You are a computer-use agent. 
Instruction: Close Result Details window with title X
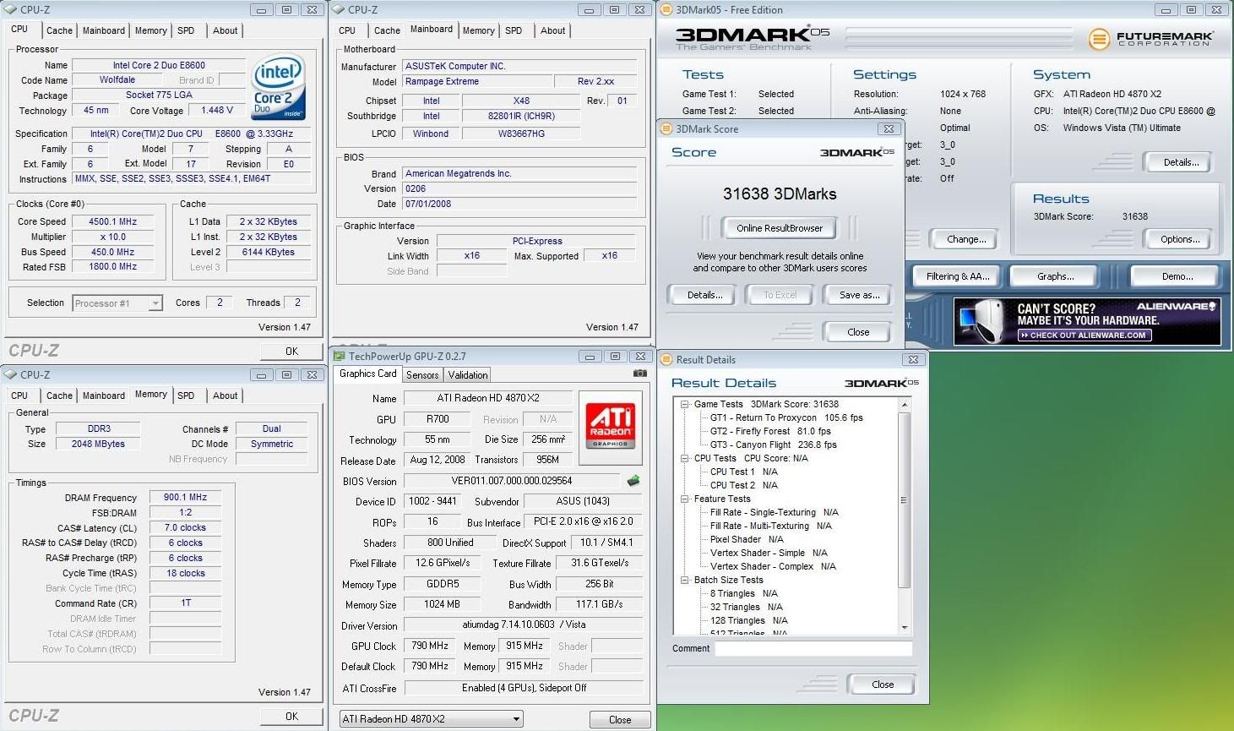coord(912,359)
